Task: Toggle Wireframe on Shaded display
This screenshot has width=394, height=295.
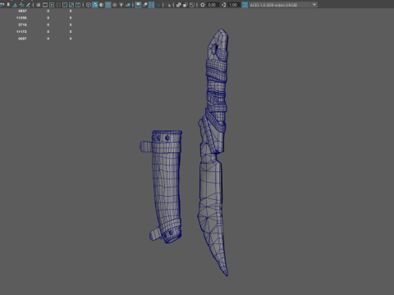Action: tap(108, 5)
